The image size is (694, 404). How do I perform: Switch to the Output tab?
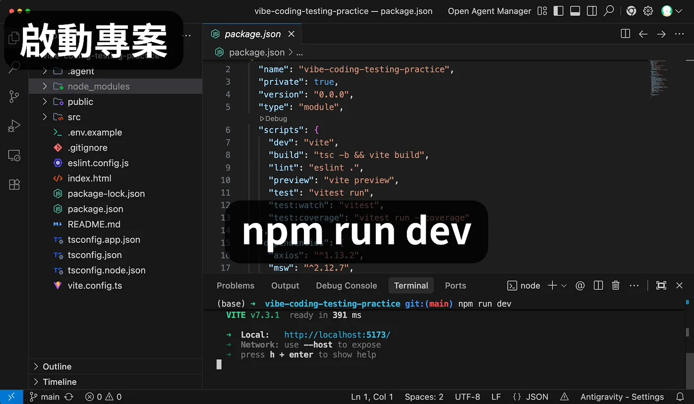(x=285, y=286)
